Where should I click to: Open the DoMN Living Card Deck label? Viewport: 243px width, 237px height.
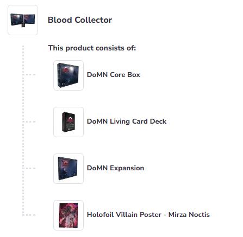[x=127, y=121]
